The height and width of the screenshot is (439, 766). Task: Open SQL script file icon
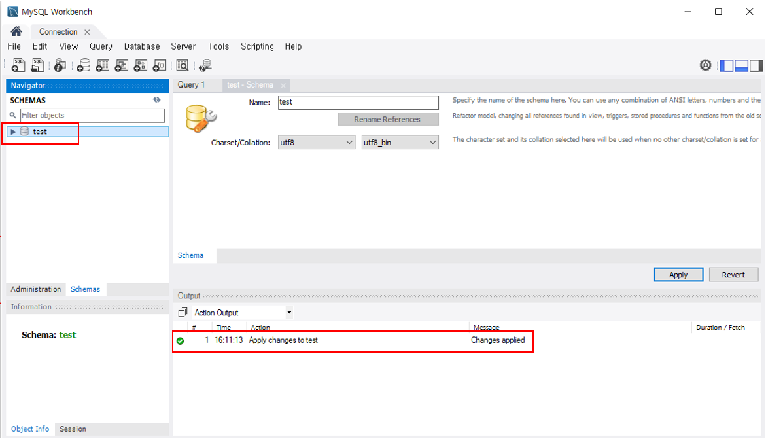[38, 65]
